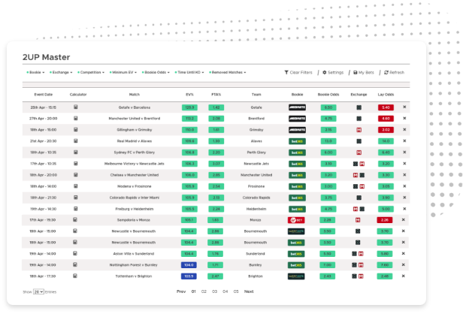Go to page 03 of results
463x314 pixels.
coord(215,291)
